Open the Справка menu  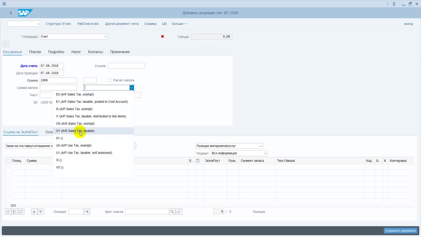tap(150, 24)
